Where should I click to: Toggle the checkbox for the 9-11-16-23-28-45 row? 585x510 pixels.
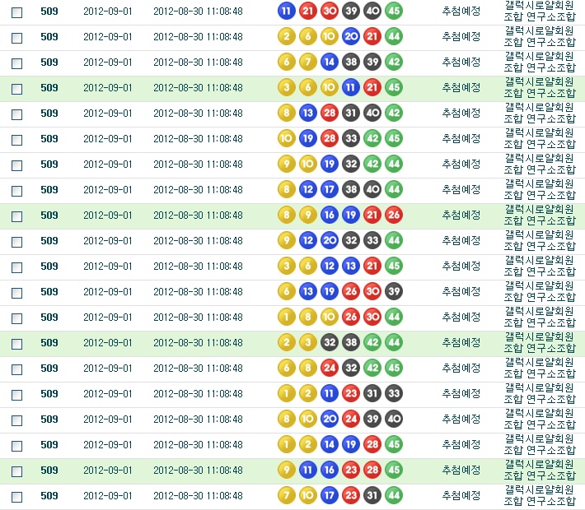tap(16, 471)
